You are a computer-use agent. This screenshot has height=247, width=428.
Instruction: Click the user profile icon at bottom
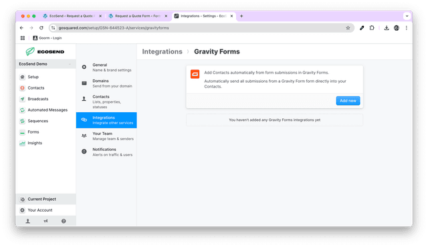tap(28, 221)
